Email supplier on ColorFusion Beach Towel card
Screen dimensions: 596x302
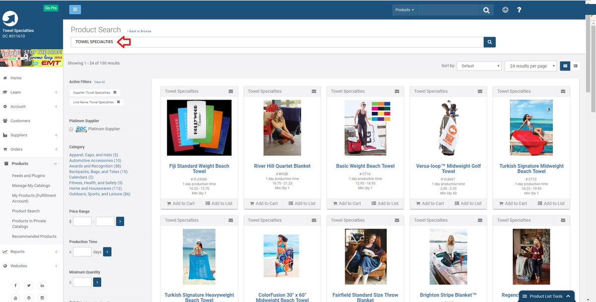[x=314, y=220]
